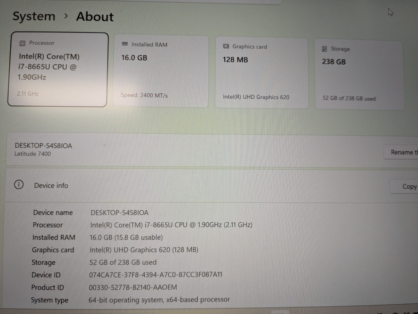Select the Storage summary card

point(360,75)
